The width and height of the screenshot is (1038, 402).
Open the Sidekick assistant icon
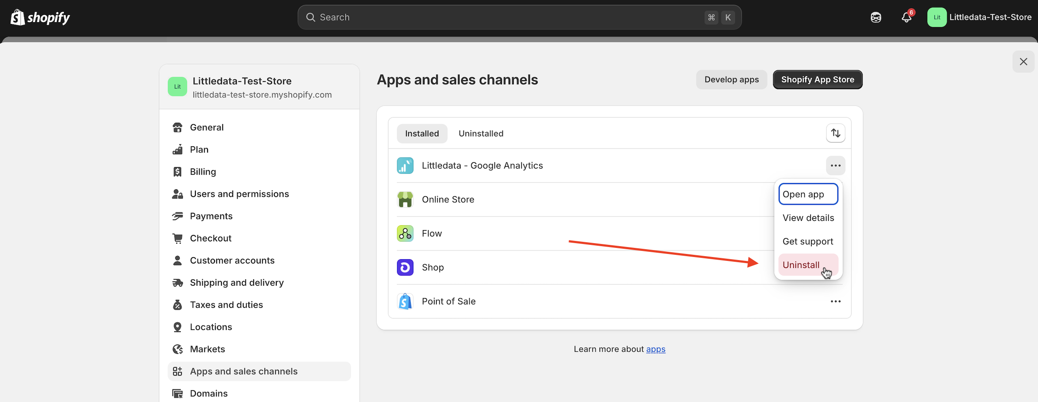876,17
